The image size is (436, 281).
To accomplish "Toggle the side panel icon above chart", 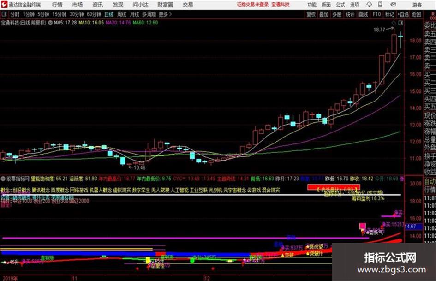I will [x=400, y=23].
